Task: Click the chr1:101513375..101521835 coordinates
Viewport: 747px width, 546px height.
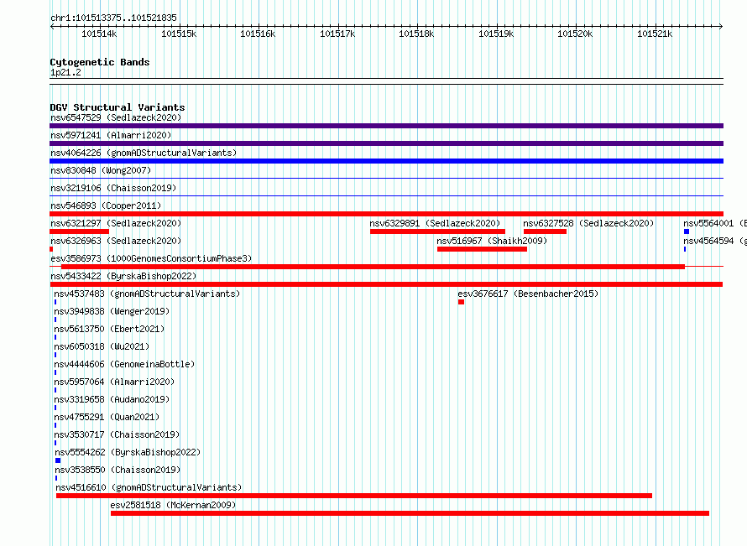Action: pos(113,18)
